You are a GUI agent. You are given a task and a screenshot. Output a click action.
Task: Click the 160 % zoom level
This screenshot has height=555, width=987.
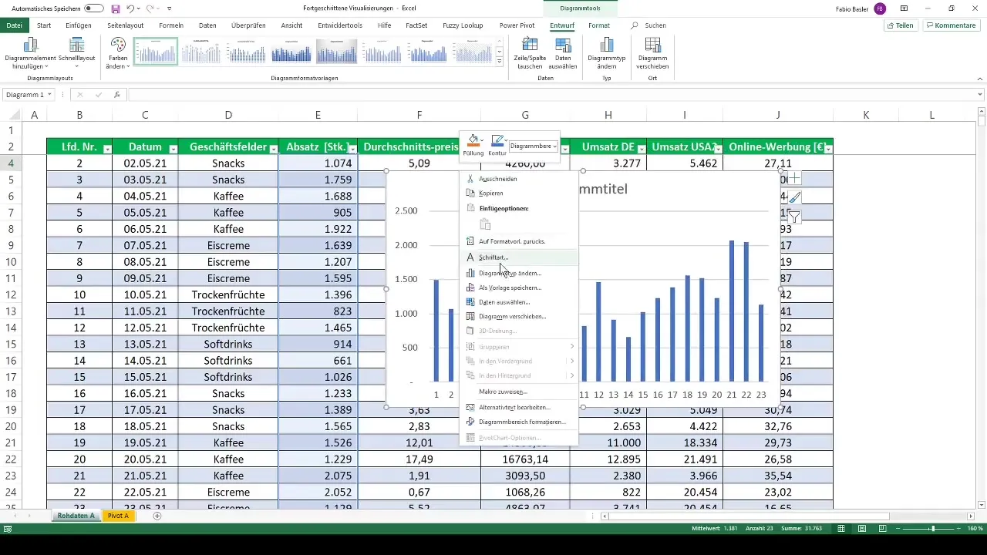pos(975,529)
